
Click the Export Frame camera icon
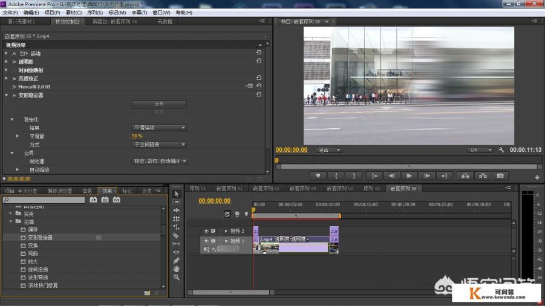[500, 176]
